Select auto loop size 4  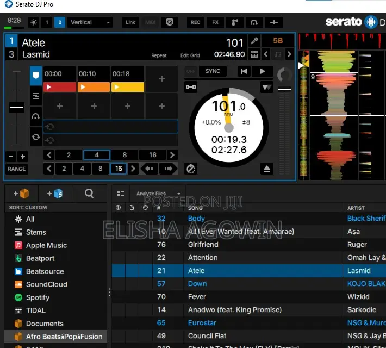97,155
